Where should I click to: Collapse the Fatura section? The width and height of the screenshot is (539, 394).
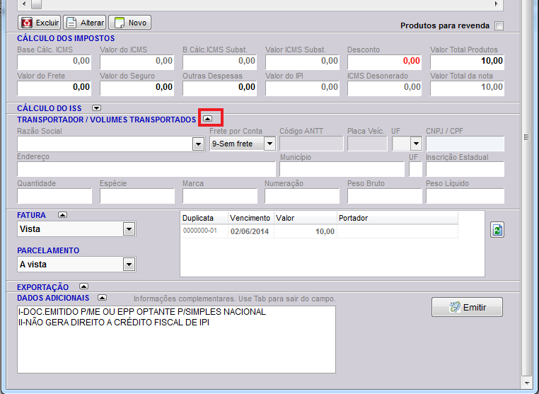pyautogui.click(x=62, y=215)
